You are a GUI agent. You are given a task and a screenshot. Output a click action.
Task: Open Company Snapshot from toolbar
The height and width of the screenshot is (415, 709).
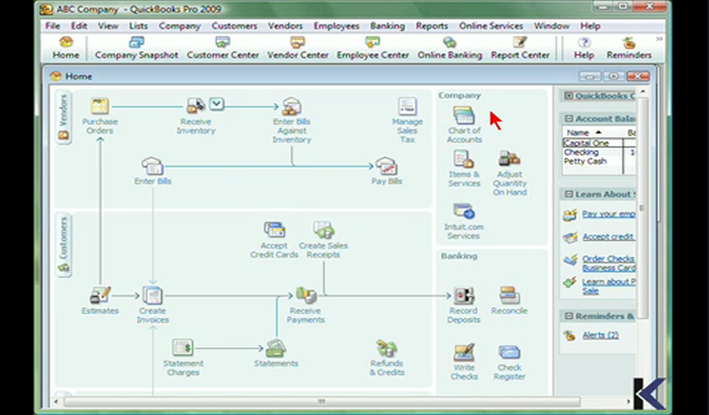point(136,48)
